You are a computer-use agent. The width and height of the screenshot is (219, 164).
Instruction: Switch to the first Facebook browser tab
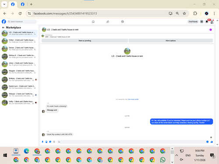[x=13, y=4]
